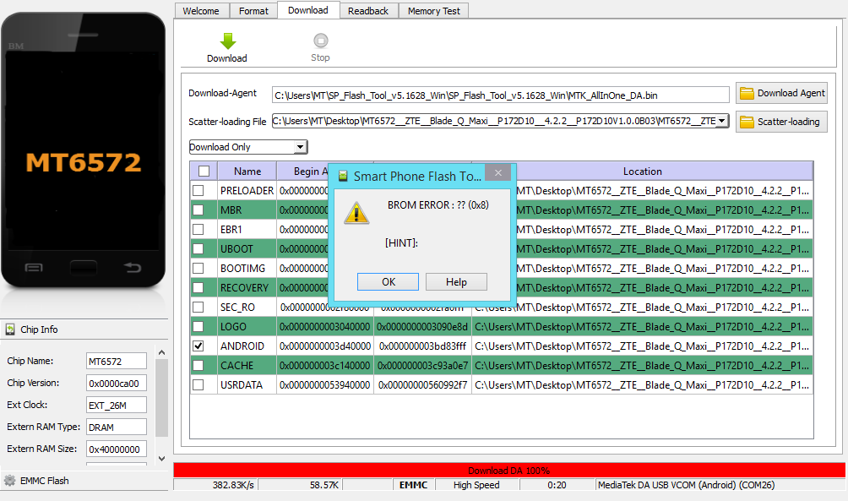Check the LOGO partition checkbox
848x501 pixels.
pyautogui.click(x=198, y=327)
